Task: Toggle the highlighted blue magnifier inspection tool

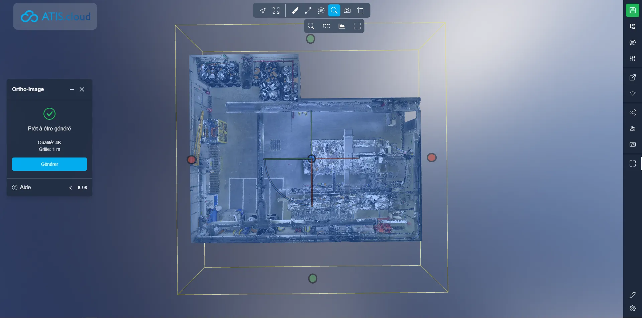Action: (x=334, y=10)
